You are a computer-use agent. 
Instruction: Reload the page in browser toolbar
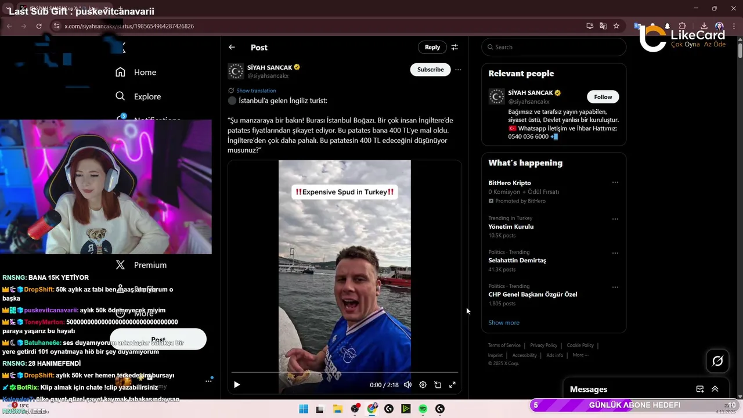pyautogui.click(x=39, y=26)
